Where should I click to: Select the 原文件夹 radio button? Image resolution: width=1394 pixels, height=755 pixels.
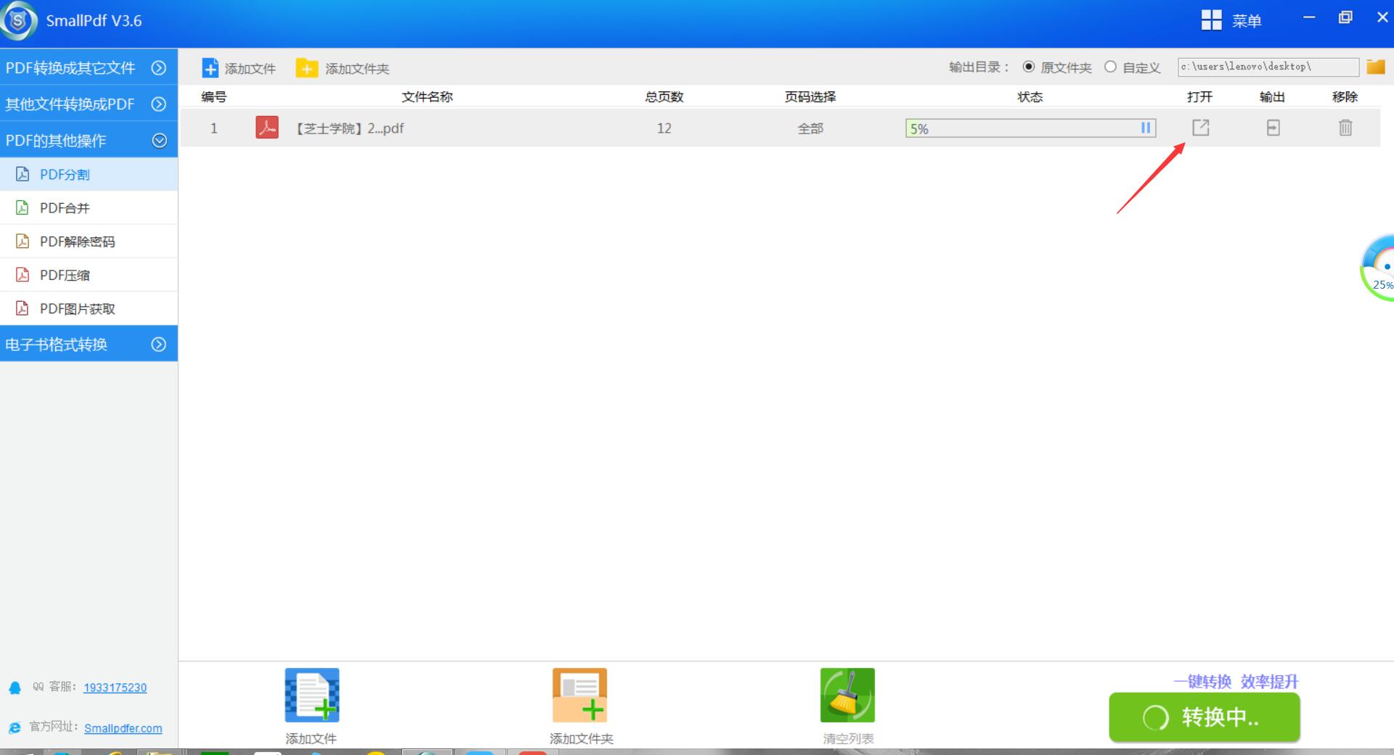click(x=1029, y=67)
